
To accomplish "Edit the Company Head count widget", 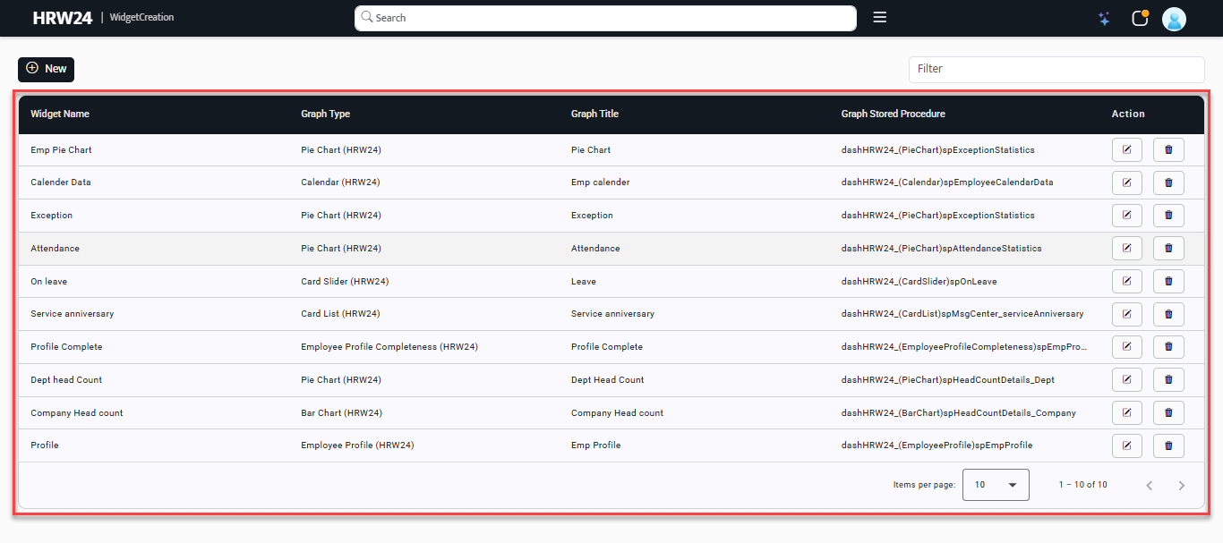I will pyautogui.click(x=1126, y=412).
